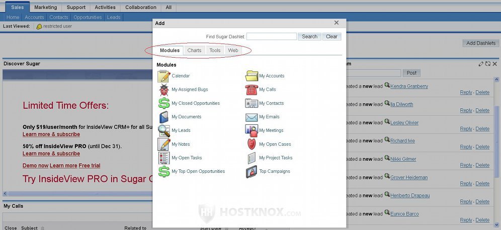Click the My Documents book icon

point(164,117)
